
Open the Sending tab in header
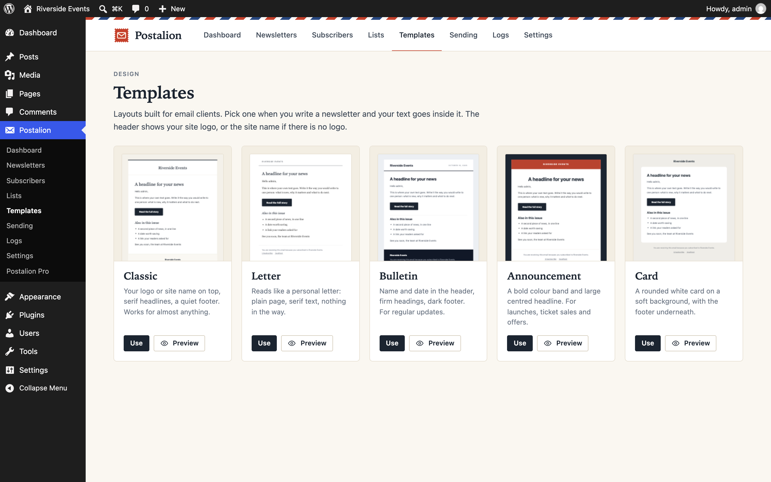[x=463, y=35]
